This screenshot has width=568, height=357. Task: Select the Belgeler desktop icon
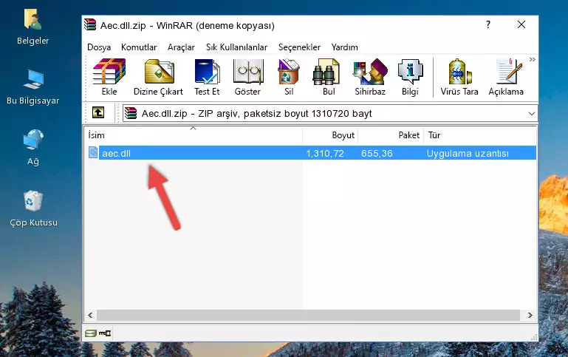pos(33,27)
